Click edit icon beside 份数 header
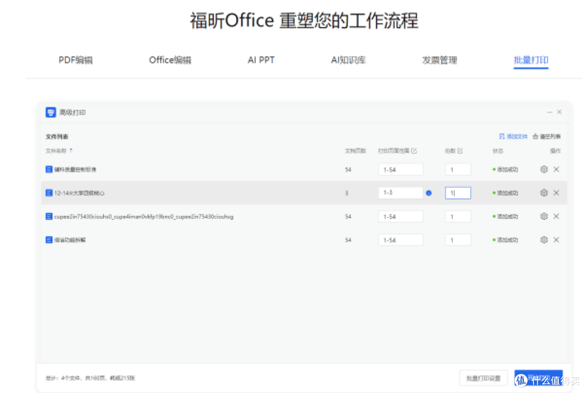The height and width of the screenshot is (393, 585). 460,151
